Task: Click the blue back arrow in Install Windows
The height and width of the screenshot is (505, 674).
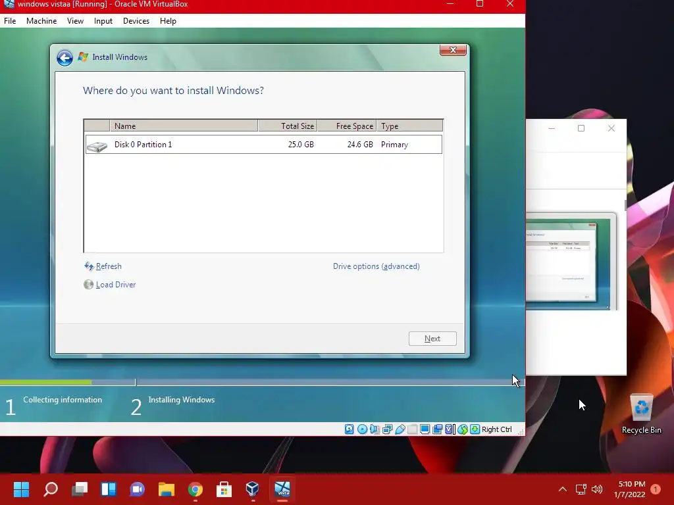Action: [x=65, y=58]
